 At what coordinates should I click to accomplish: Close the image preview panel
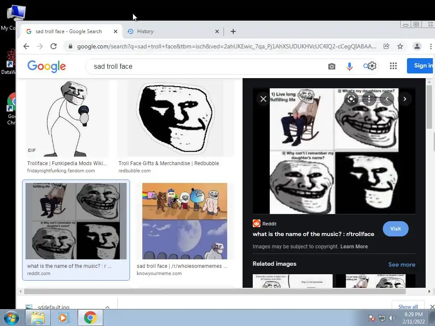coord(263,98)
